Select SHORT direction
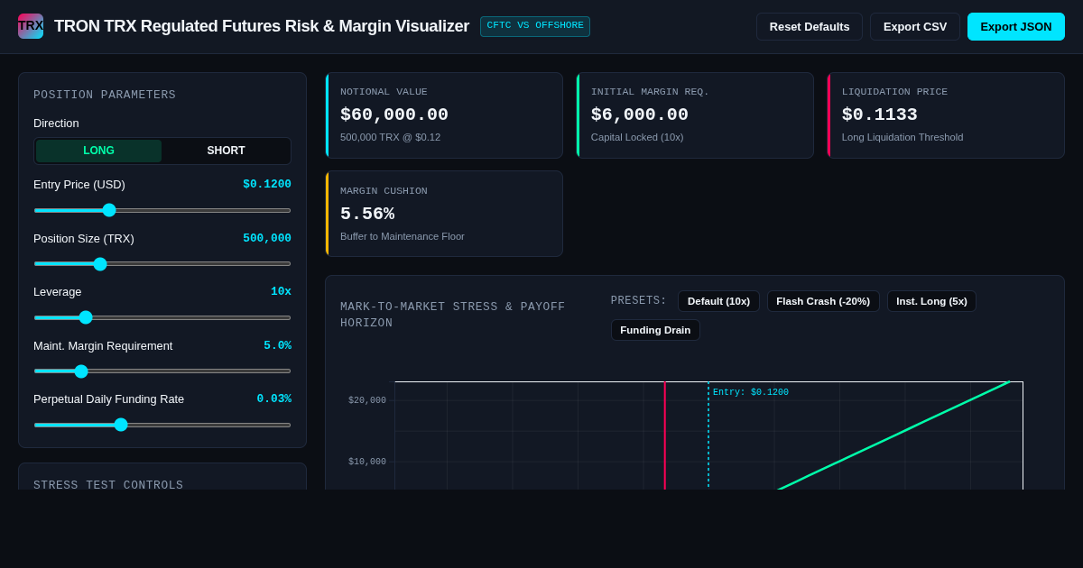1083x568 pixels. [226, 151]
